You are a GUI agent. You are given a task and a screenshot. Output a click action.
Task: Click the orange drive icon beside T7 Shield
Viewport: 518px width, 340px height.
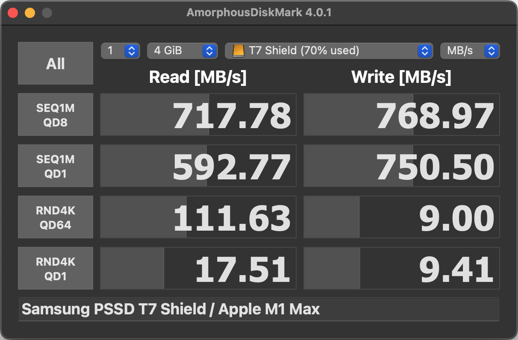coord(238,51)
